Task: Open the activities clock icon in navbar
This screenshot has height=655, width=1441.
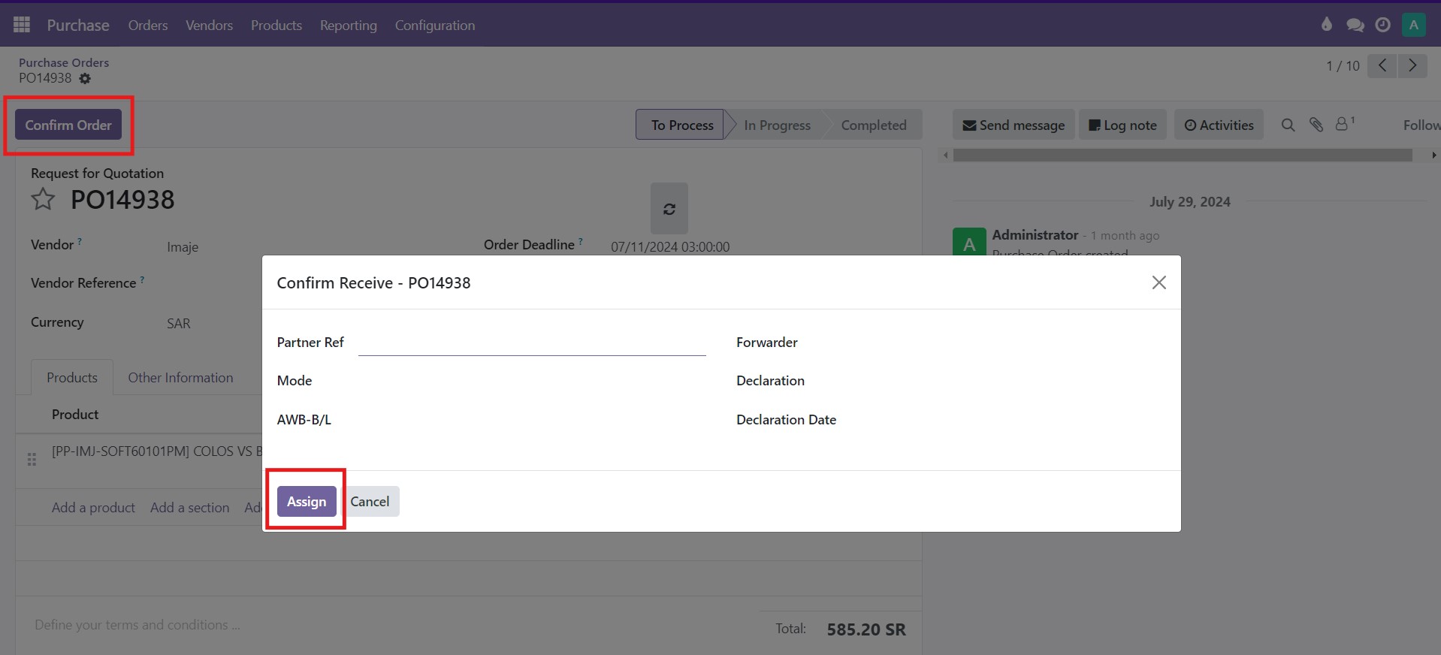Action: click(x=1382, y=25)
